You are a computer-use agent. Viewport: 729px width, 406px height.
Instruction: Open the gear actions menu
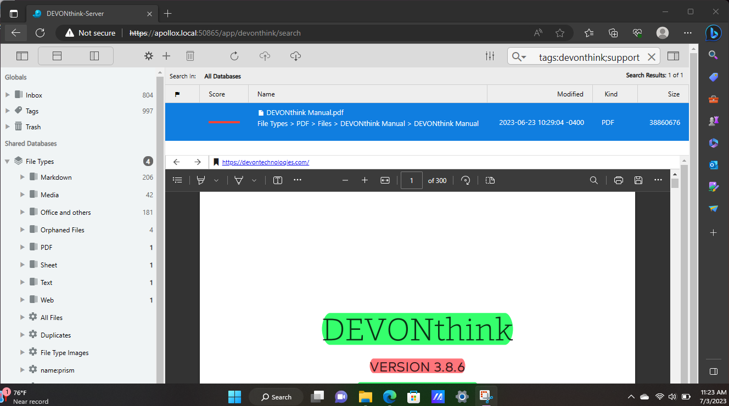[x=149, y=56]
